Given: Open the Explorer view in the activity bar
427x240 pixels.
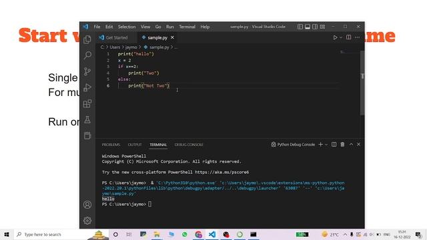Looking at the screenshot, I should [x=87, y=39].
